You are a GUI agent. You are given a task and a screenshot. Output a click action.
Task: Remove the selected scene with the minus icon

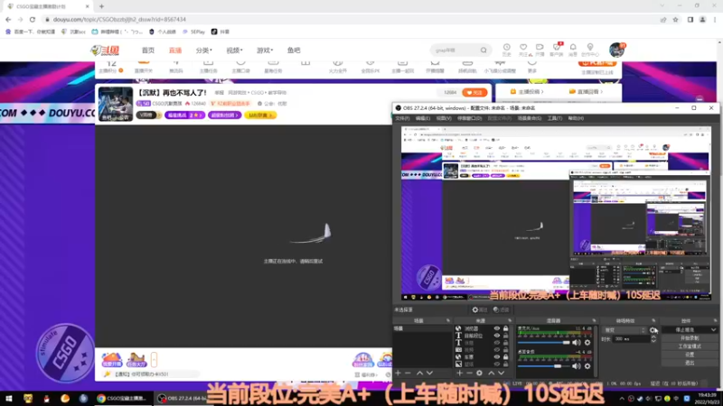tap(408, 373)
